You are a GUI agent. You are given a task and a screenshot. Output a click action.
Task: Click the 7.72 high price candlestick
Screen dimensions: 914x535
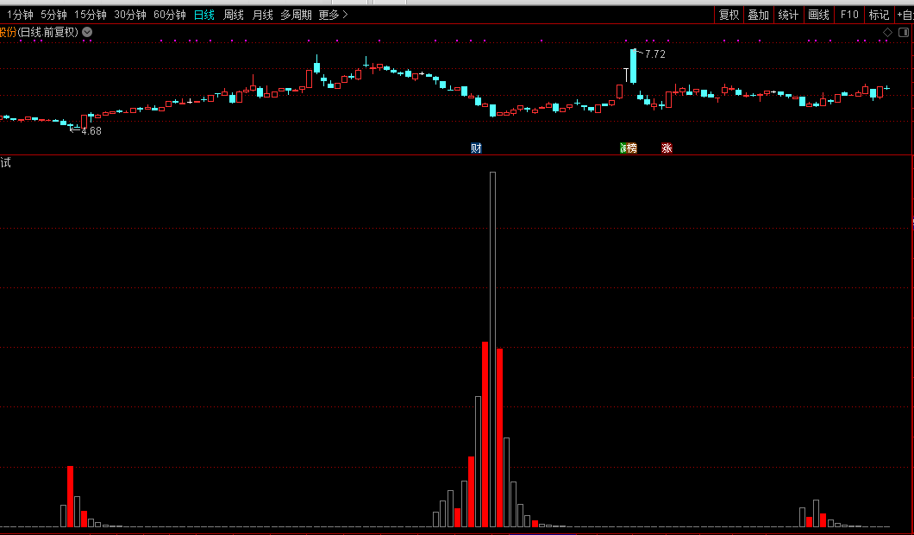click(x=633, y=66)
